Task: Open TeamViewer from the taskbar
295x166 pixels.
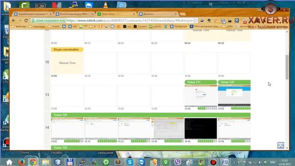Action: click(142, 162)
